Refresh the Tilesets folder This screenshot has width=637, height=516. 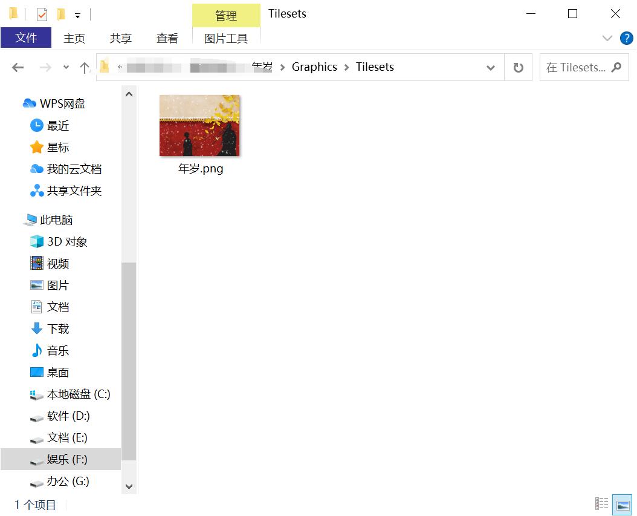pyautogui.click(x=518, y=67)
